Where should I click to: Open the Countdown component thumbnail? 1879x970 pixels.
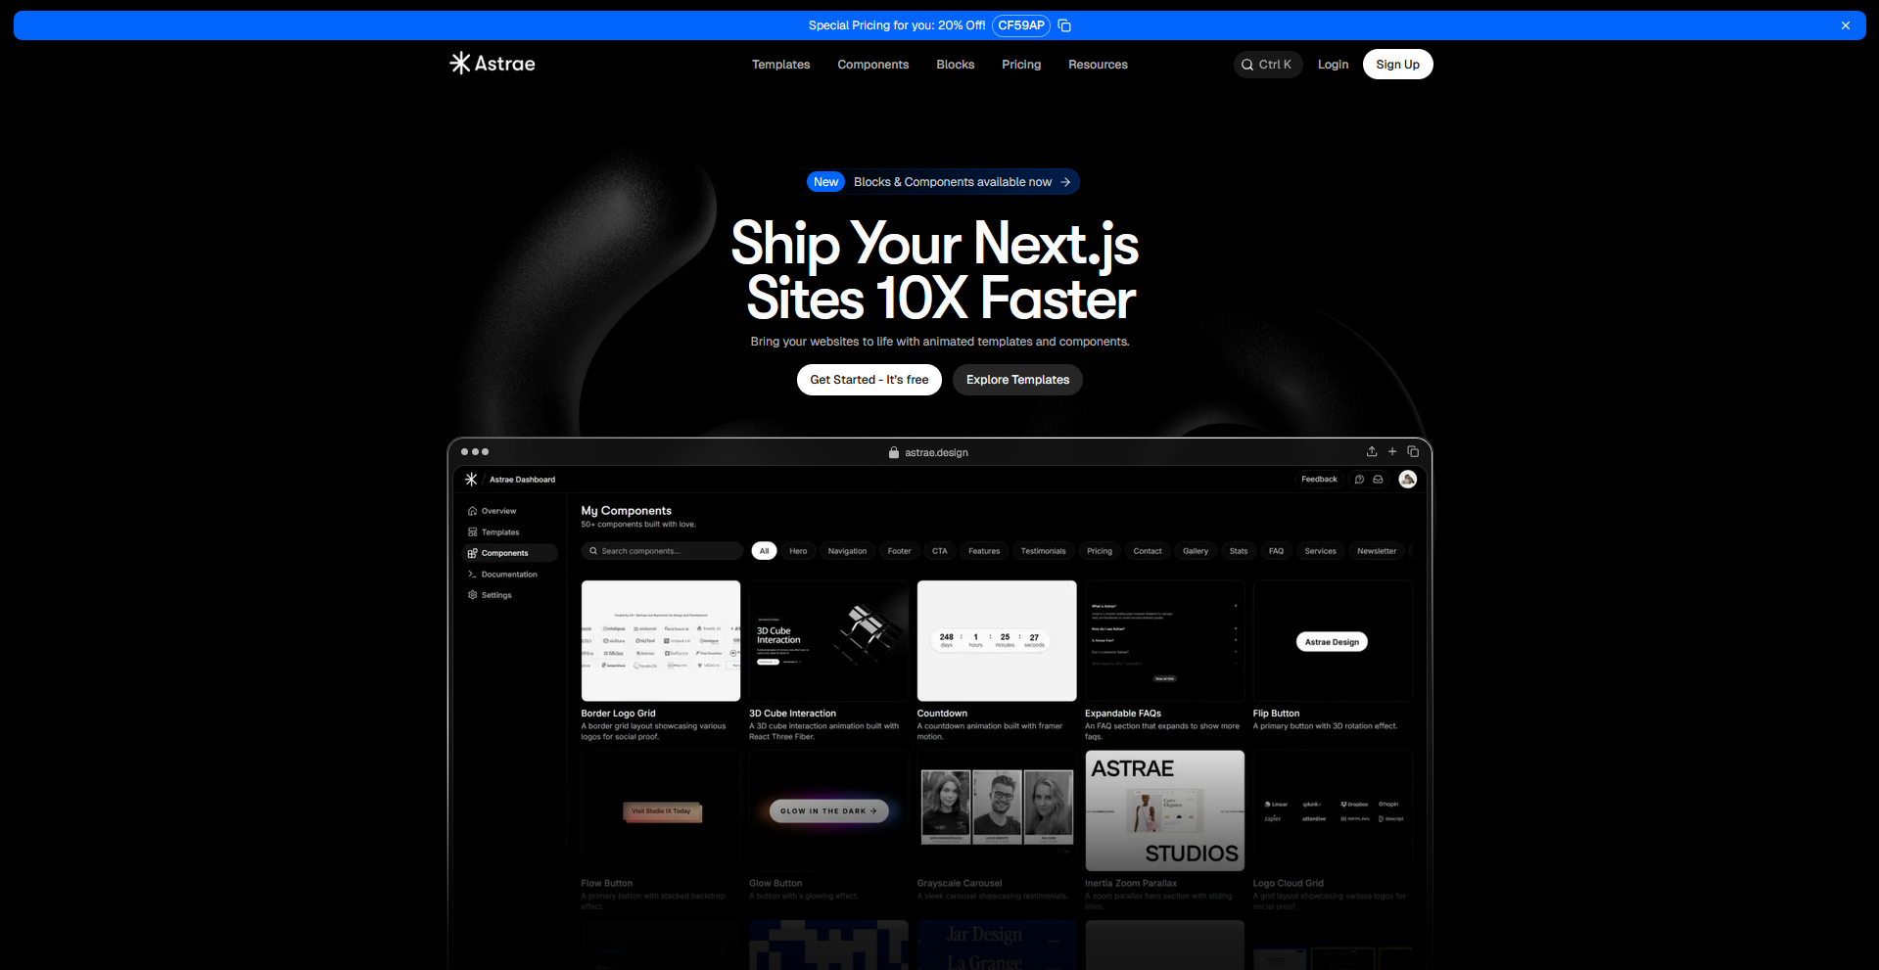point(996,640)
